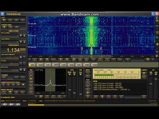Select the lit Wav input button
The height and width of the screenshot is (119, 159).
[x=10, y=92]
